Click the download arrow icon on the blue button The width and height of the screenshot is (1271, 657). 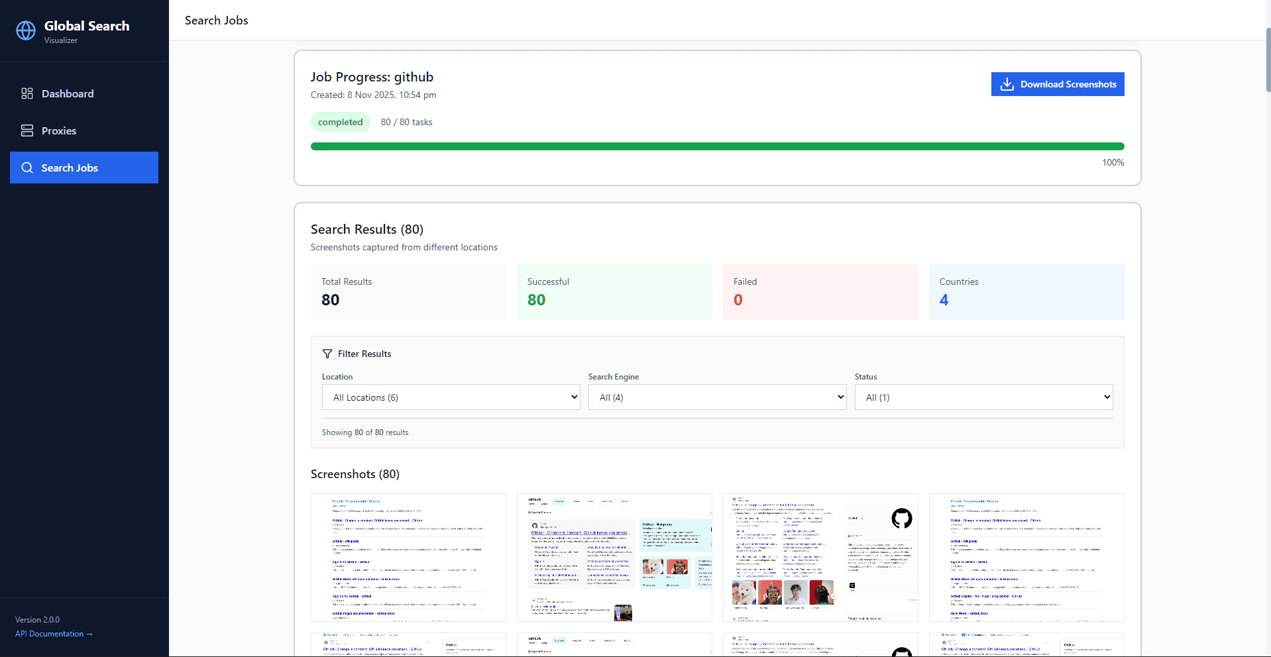point(1008,84)
